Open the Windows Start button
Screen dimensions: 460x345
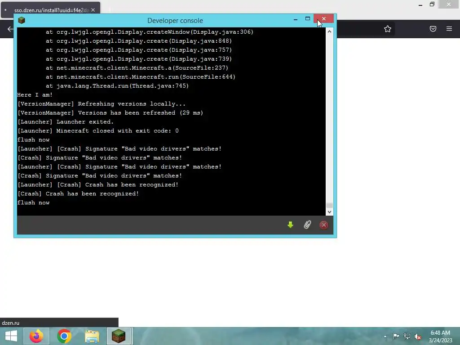(x=11, y=336)
